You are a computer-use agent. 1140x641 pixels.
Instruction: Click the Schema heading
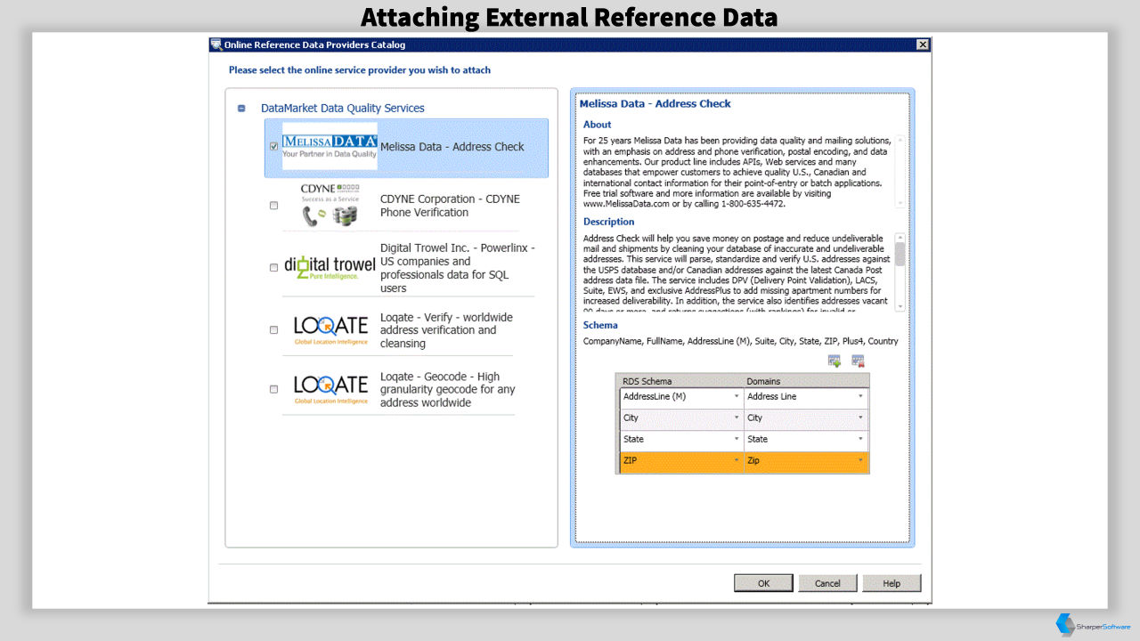600,325
